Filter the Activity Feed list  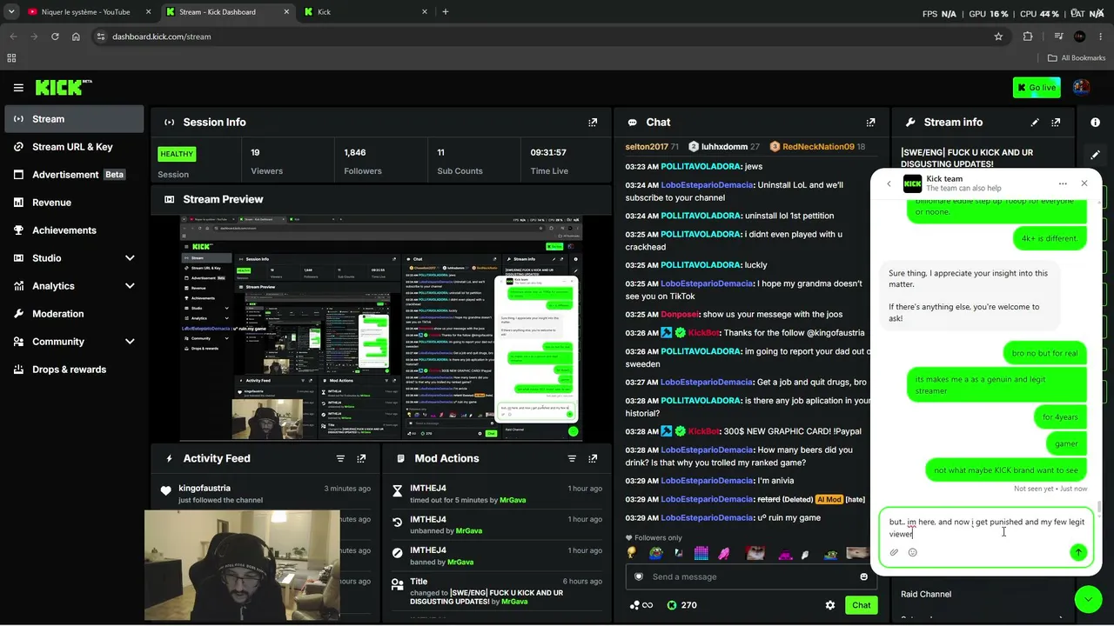click(x=340, y=458)
